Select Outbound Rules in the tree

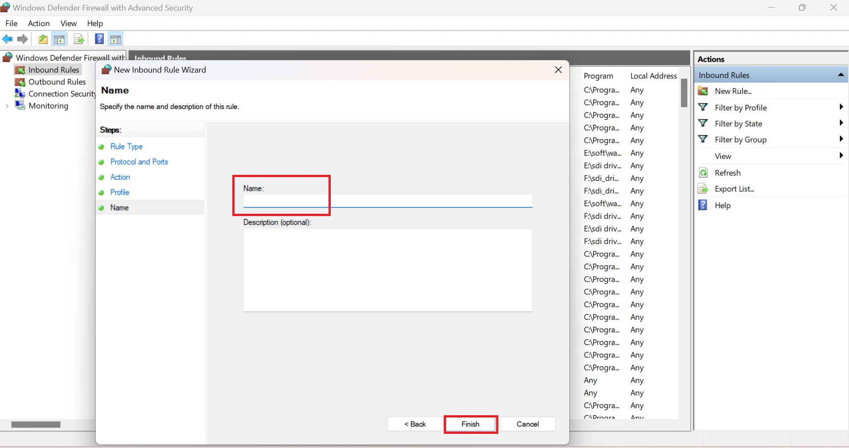tap(57, 82)
